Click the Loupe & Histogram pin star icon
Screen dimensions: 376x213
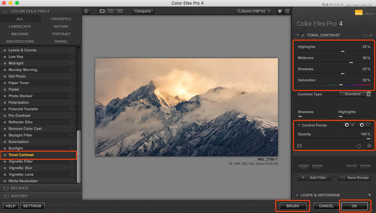pos(370,195)
